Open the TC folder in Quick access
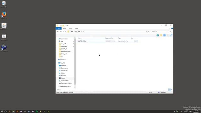This screenshot has height=113, width=201. [62, 56]
